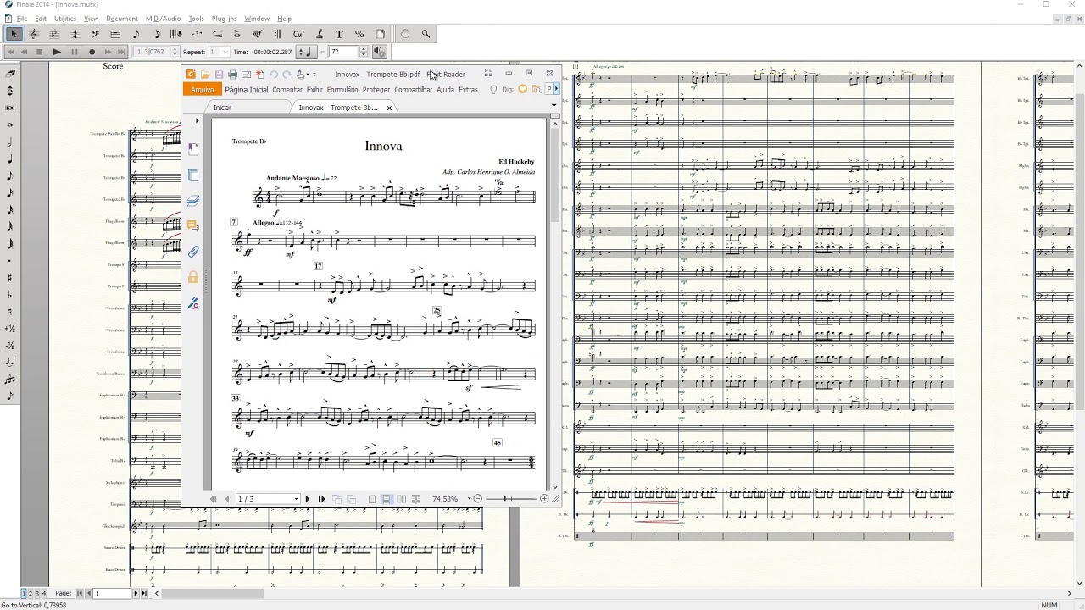
Task: Select the Text (T) tool
Action: [x=339, y=34]
